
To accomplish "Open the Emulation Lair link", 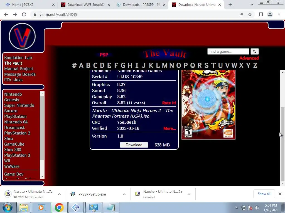I will tap(18, 58).
